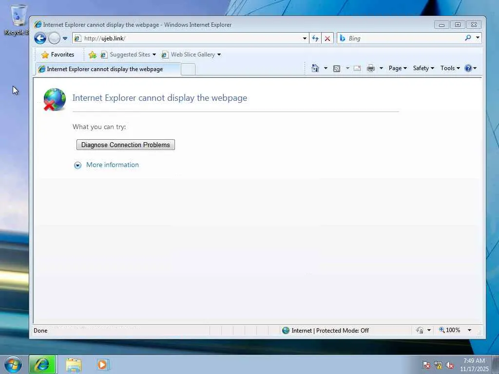
Task: Open Suggested Sites link
Action: (x=128, y=55)
